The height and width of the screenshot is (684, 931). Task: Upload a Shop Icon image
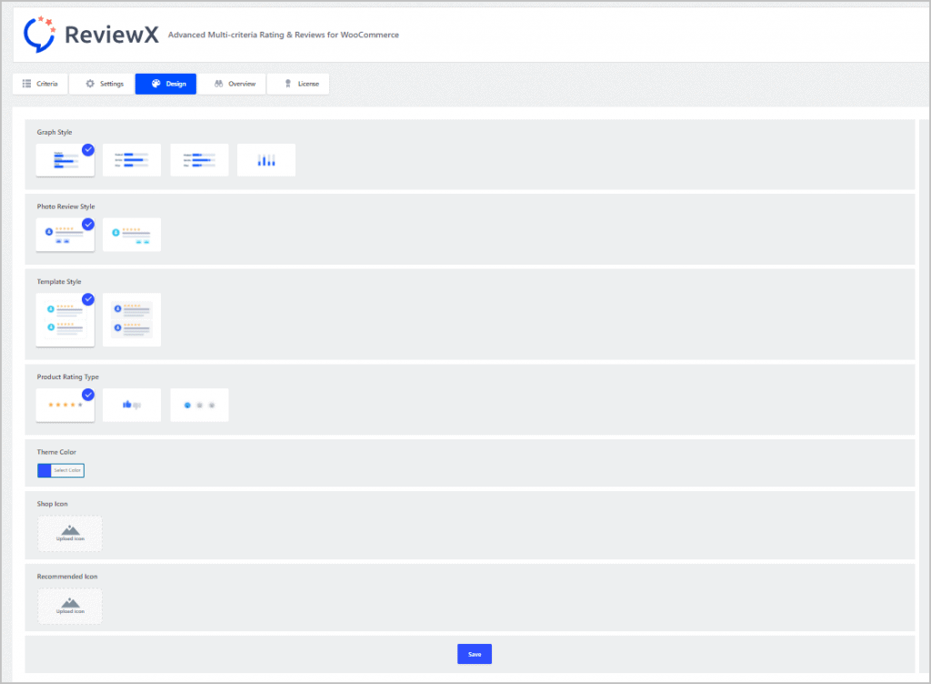tap(70, 533)
